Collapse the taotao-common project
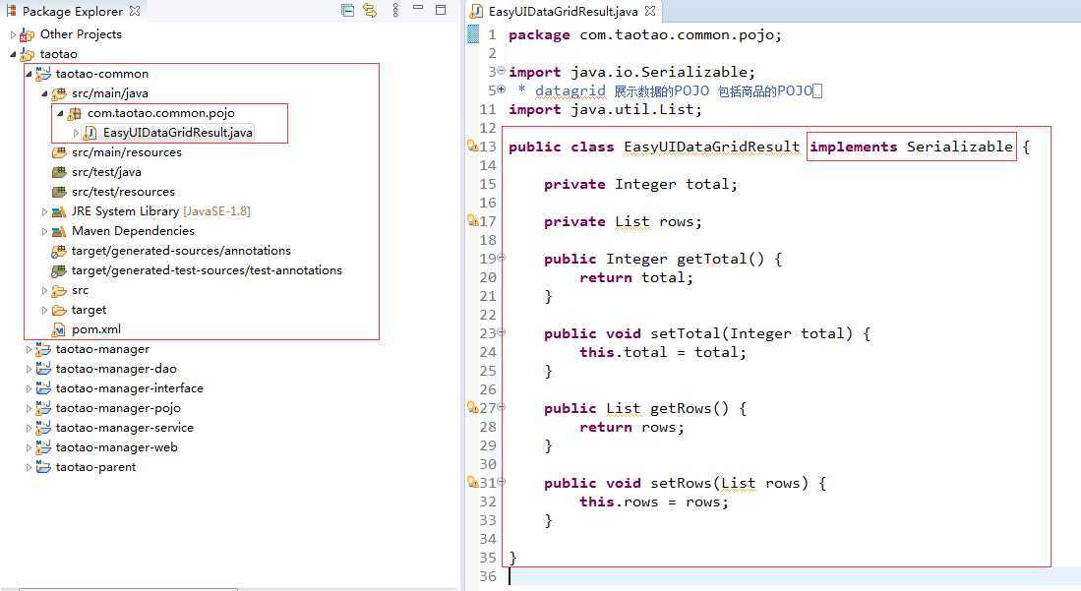The height and width of the screenshot is (591, 1081). 30,74
